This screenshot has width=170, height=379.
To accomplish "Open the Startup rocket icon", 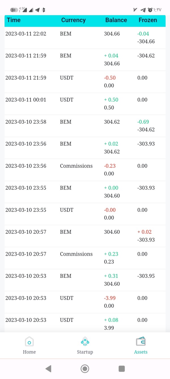I will tap(85, 341).
